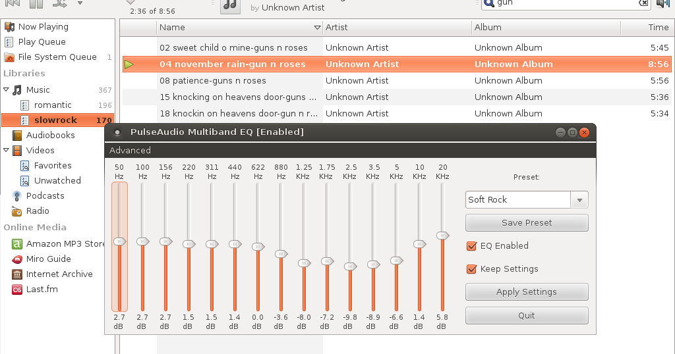675x354 pixels.
Task: Click the 880 Hz band slider handle
Action: point(281,254)
